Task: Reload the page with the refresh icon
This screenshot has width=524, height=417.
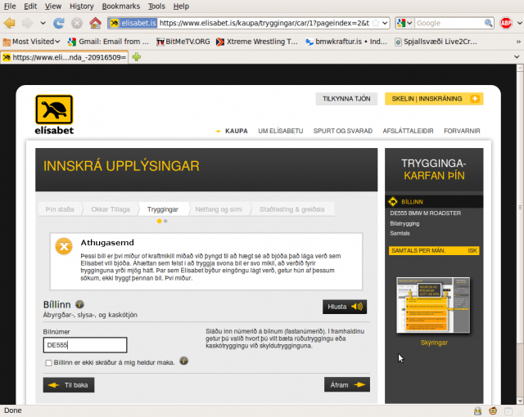Action: 60,23
